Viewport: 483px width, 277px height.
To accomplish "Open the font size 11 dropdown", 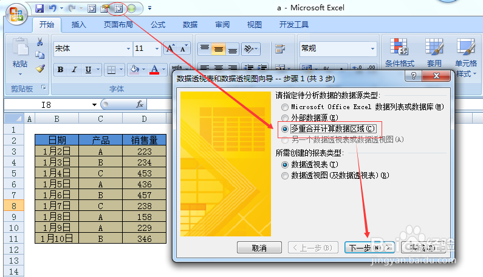I will click(x=157, y=48).
